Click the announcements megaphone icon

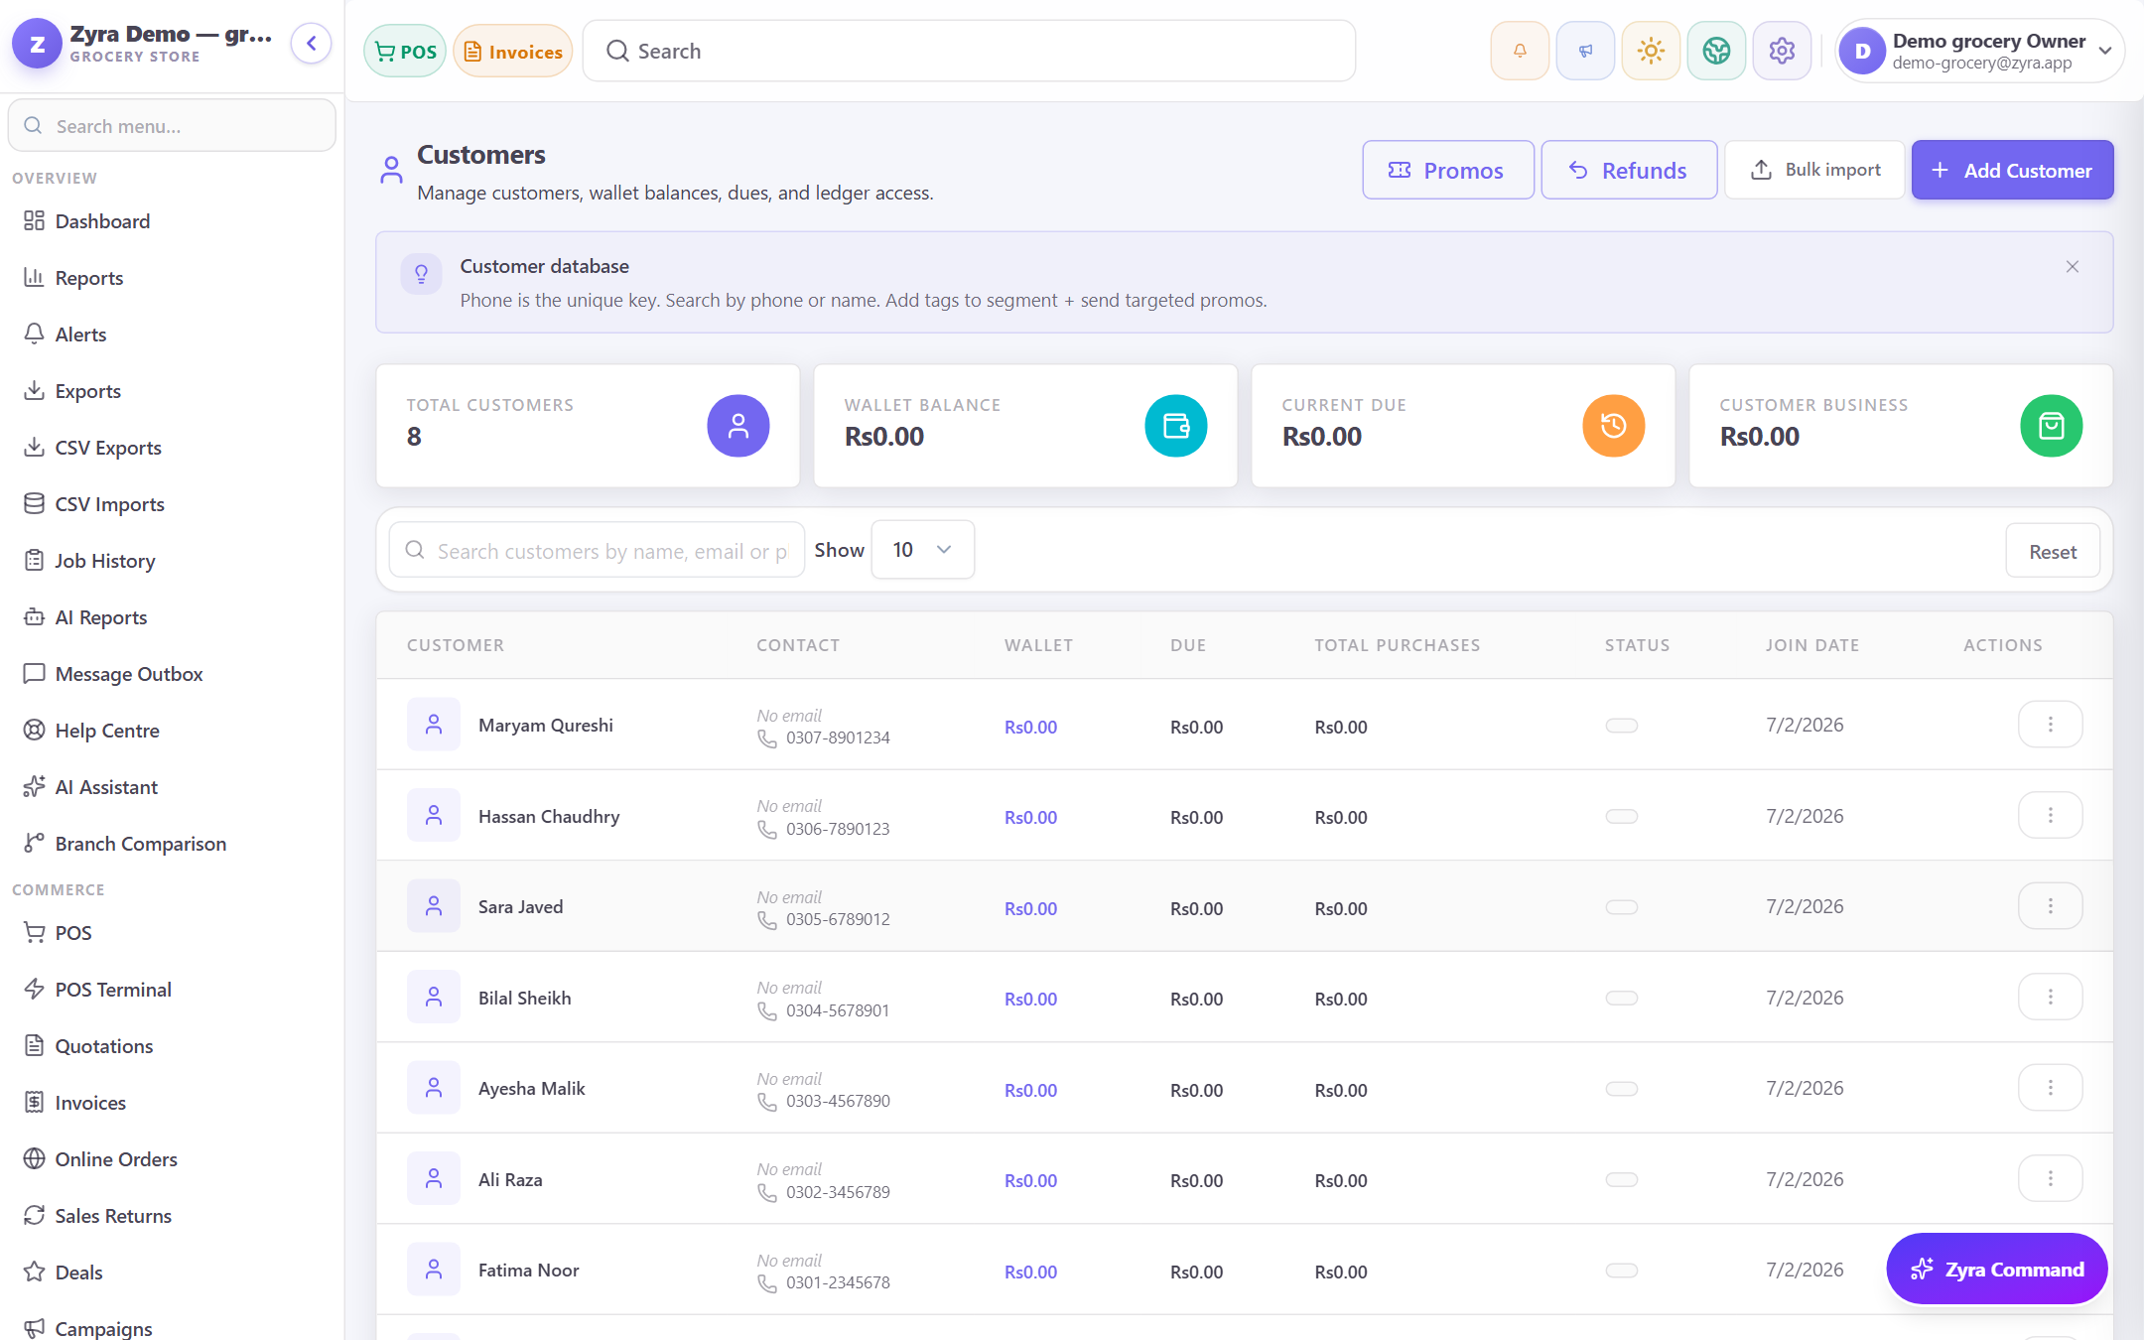click(x=1585, y=51)
